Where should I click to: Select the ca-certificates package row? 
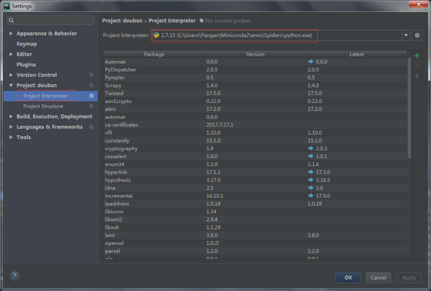click(x=256, y=125)
